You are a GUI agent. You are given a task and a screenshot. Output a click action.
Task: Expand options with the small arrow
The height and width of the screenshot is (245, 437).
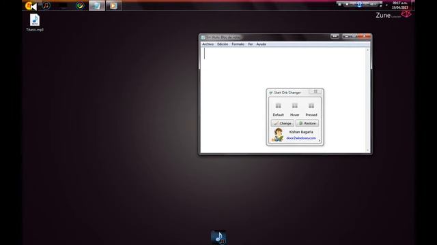click(319, 141)
